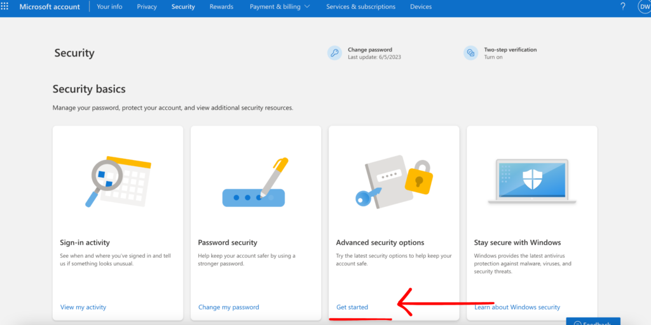Navigate to the Devices tab
This screenshot has width=651, height=325.
click(421, 7)
